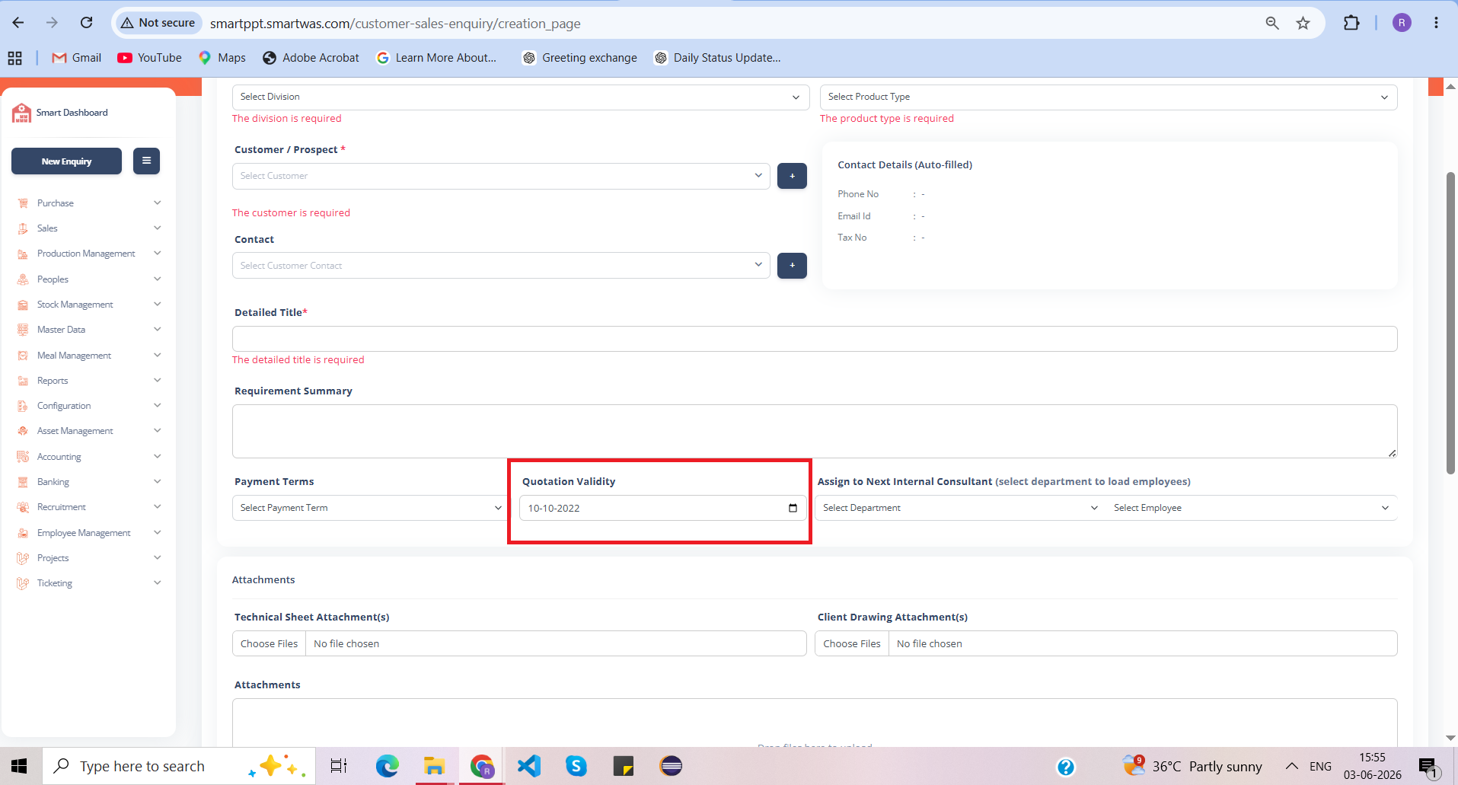1458x785 pixels.
Task: Open Microsoft Edge from the taskbar
Action: tap(388, 766)
